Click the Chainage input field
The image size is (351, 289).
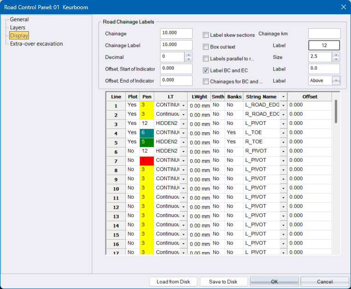(176, 34)
